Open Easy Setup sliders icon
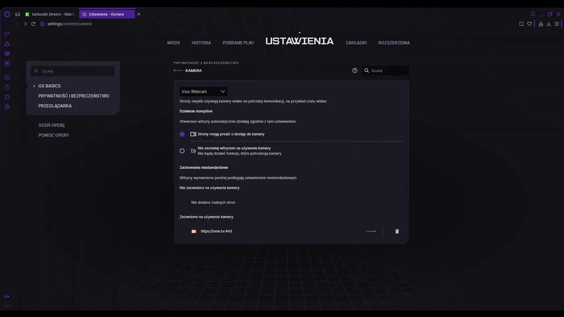The height and width of the screenshot is (317, 564). click(557, 24)
